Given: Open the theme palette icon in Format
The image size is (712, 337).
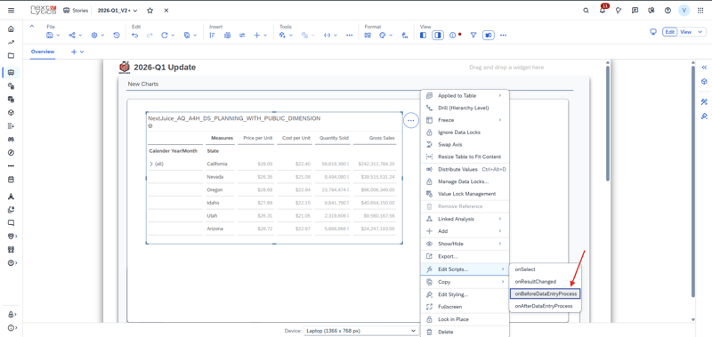Looking at the screenshot, I should [x=383, y=35].
